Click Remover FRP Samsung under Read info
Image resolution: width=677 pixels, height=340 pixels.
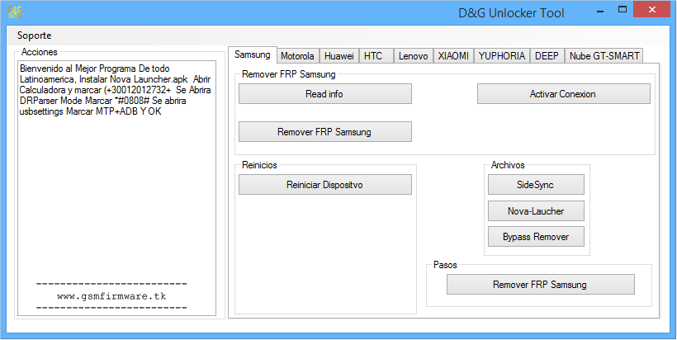point(325,132)
